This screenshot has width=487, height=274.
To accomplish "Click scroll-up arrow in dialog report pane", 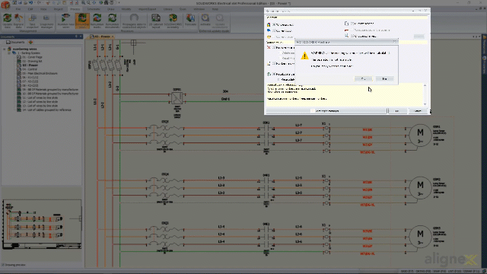I will pyautogui.click(x=425, y=85).
